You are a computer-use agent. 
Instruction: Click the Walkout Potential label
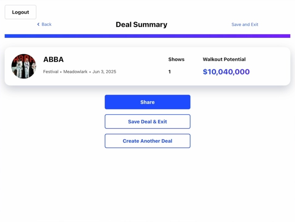tap(224, 59)
